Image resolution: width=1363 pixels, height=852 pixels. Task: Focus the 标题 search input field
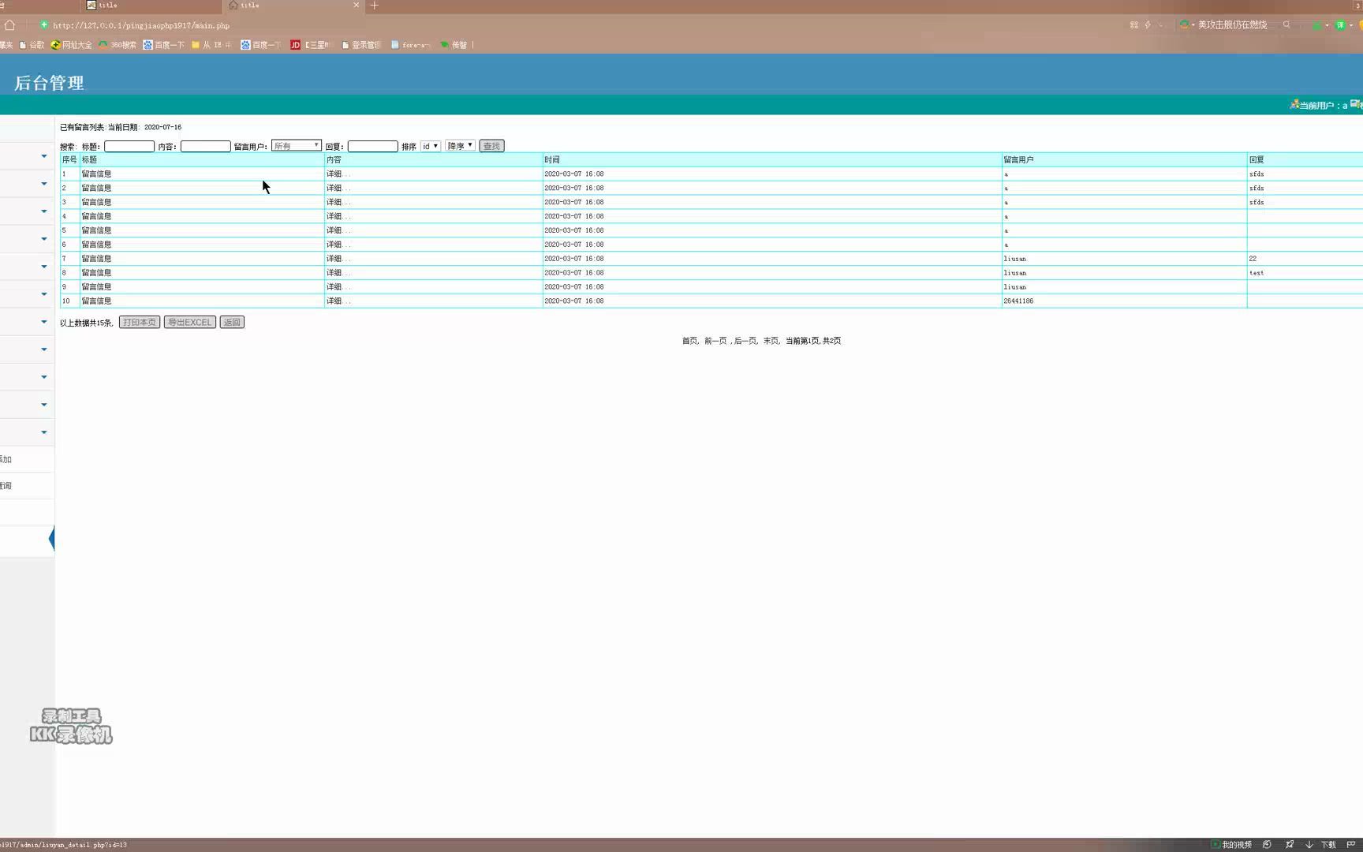pos(129,147)
